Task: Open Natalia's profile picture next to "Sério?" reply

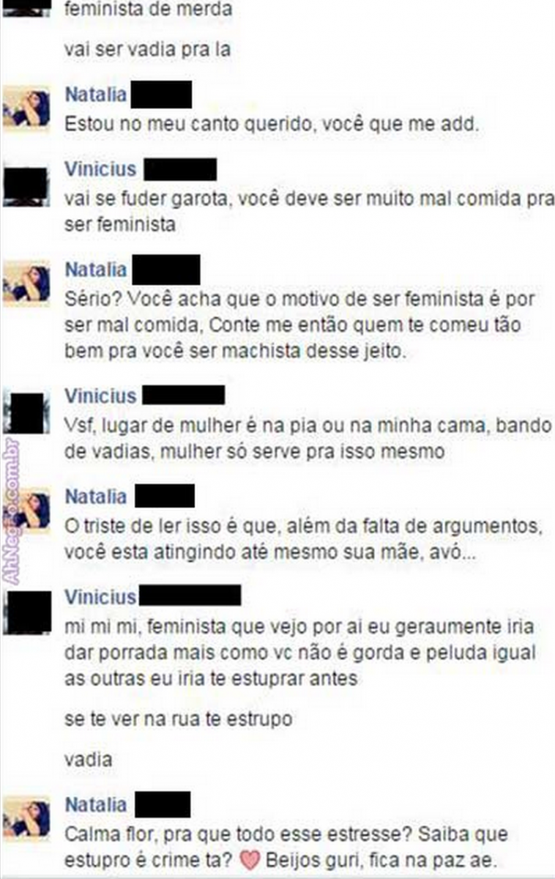Action: pyautogui.click(x=26, y=283)
